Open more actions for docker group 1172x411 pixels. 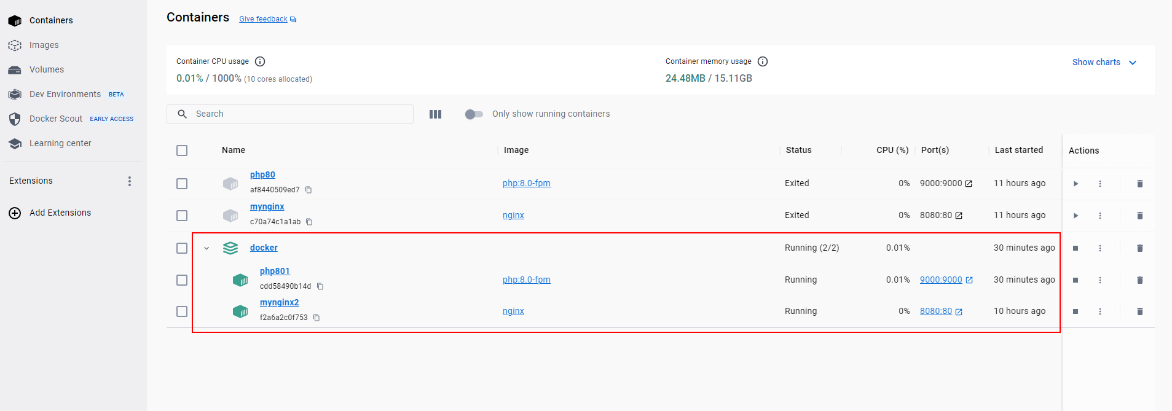pyautogui.click(x=1100, y=248)
